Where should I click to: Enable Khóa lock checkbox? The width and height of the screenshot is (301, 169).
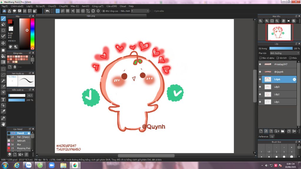pyautogui.click(x=290, y=58)
